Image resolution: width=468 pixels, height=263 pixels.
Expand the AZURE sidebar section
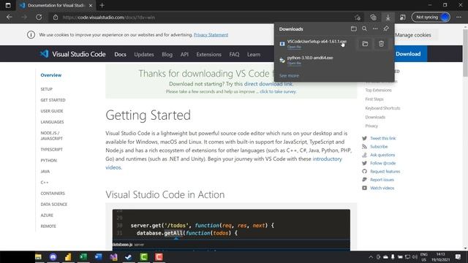click(x=47, y=216)
